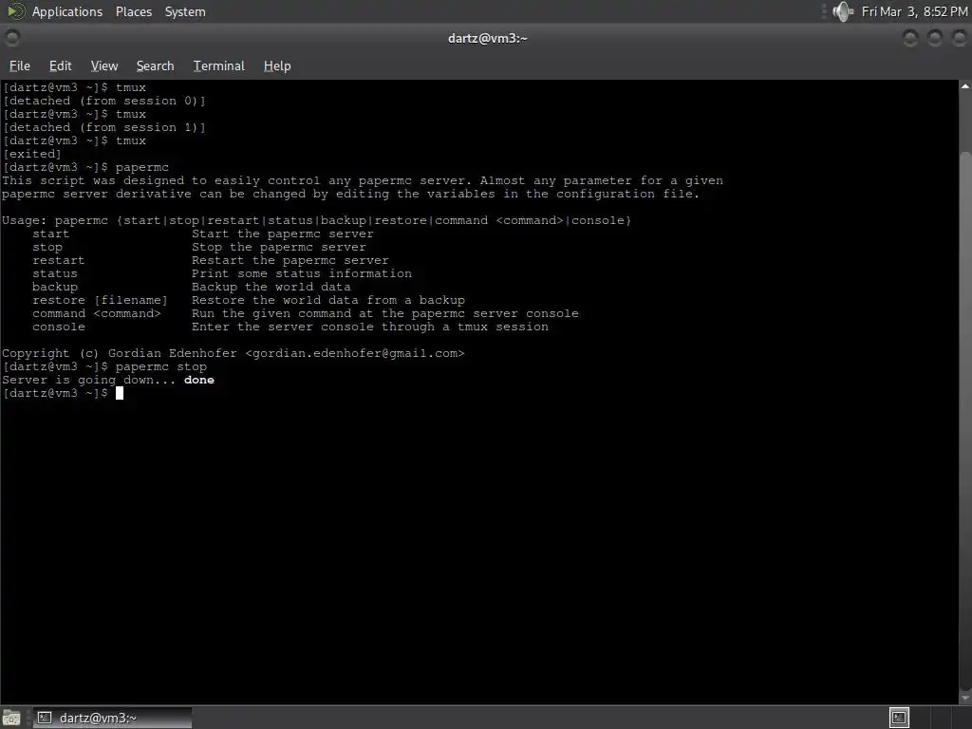Image resolution: width=972 pixels, height=729 pixels.
Task: Click the terminal scrollbar down arrow
Action: tap(965, 698)
